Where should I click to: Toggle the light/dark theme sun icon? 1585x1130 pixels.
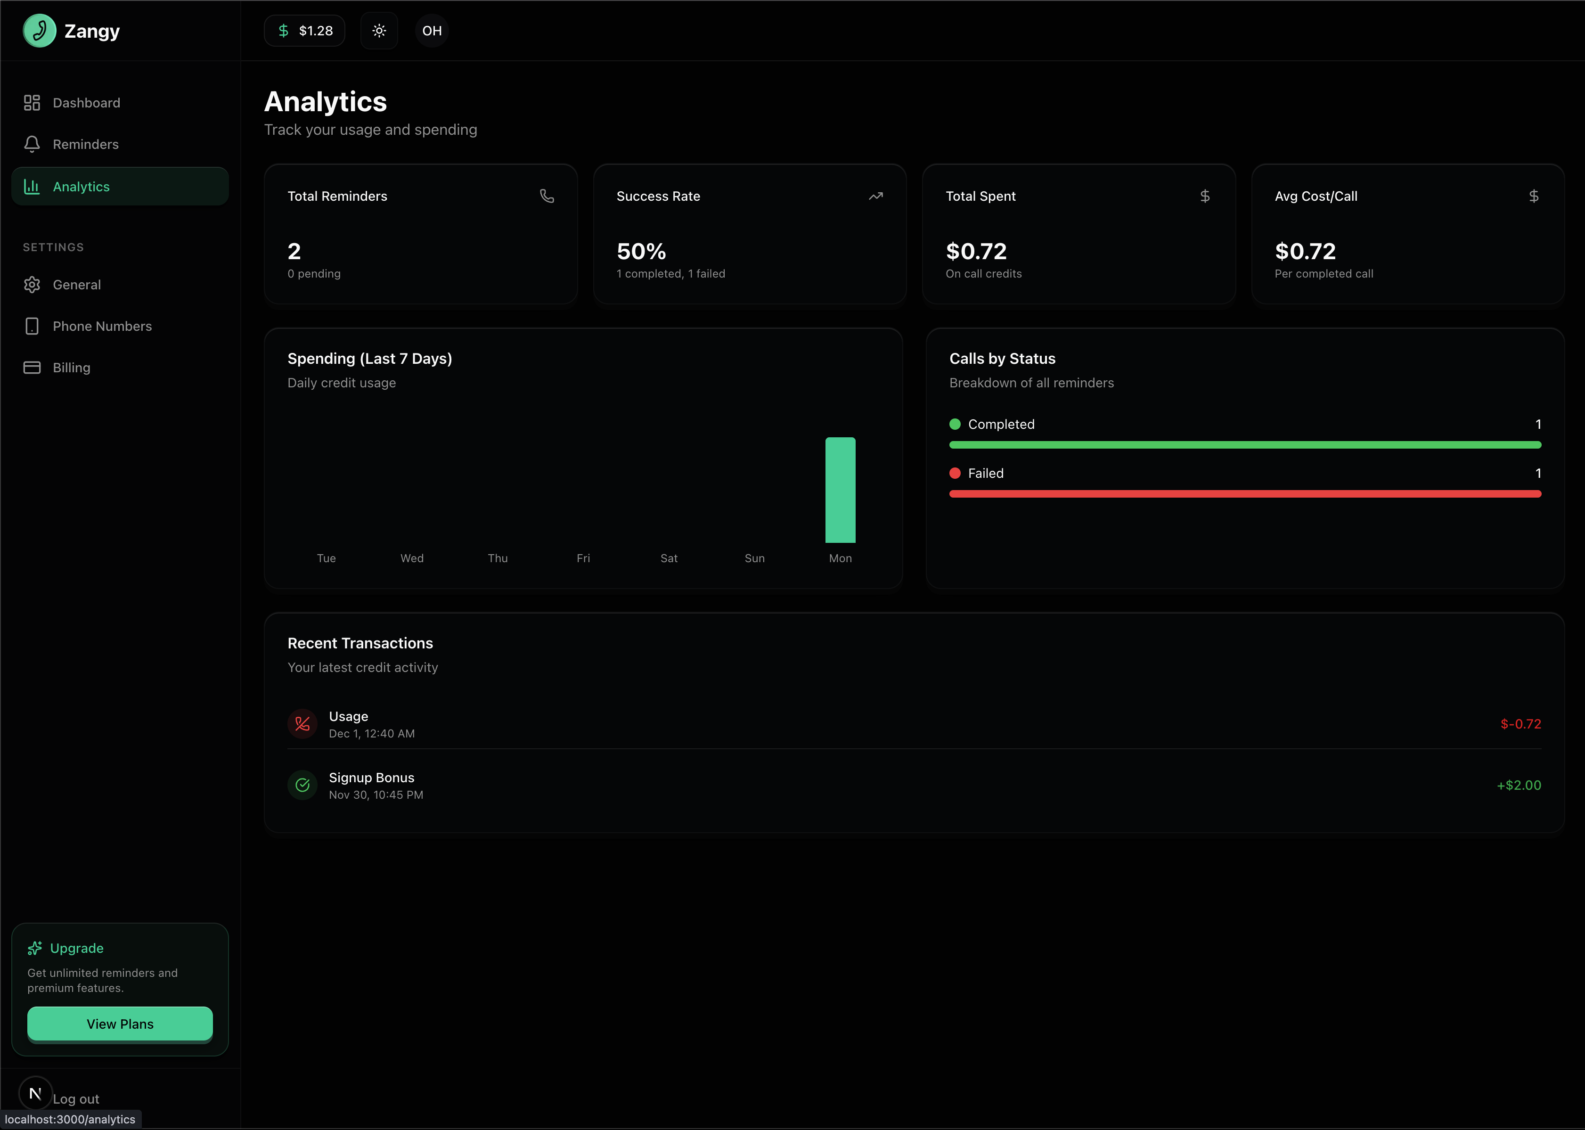[379, 31]
